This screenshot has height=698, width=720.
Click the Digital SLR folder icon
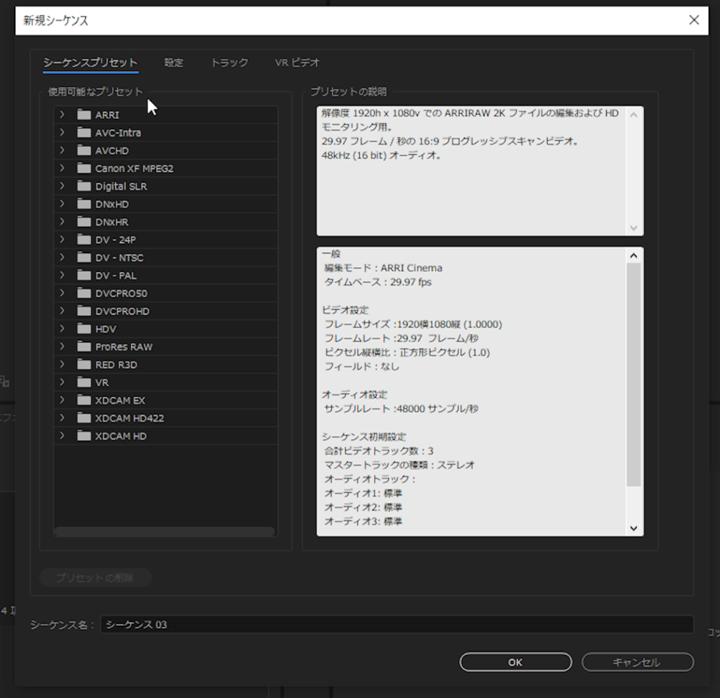(84, 186)
